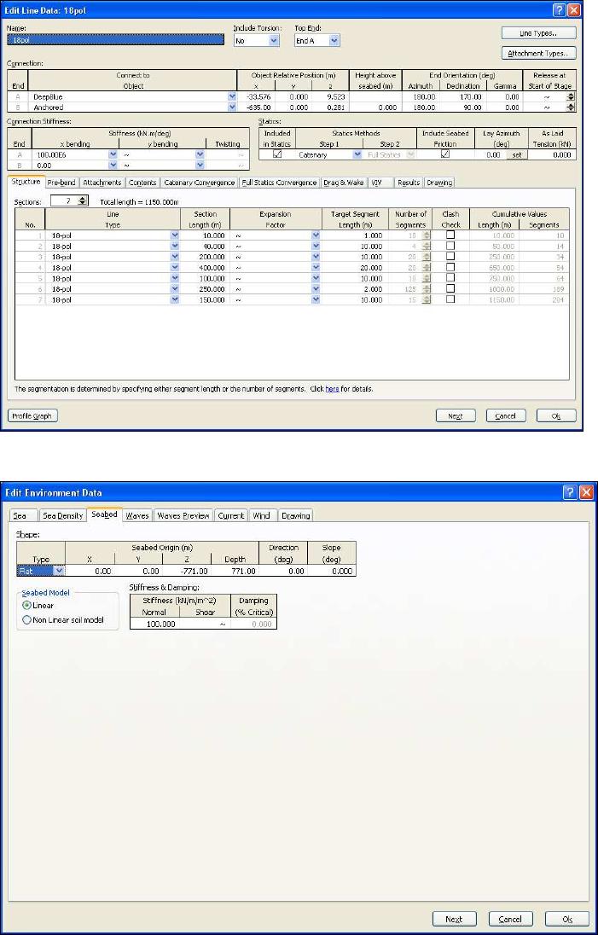The image size is (598, 935).
Task: Click the help icon in Edit Environment Data title bar
Action: [570, 493]
